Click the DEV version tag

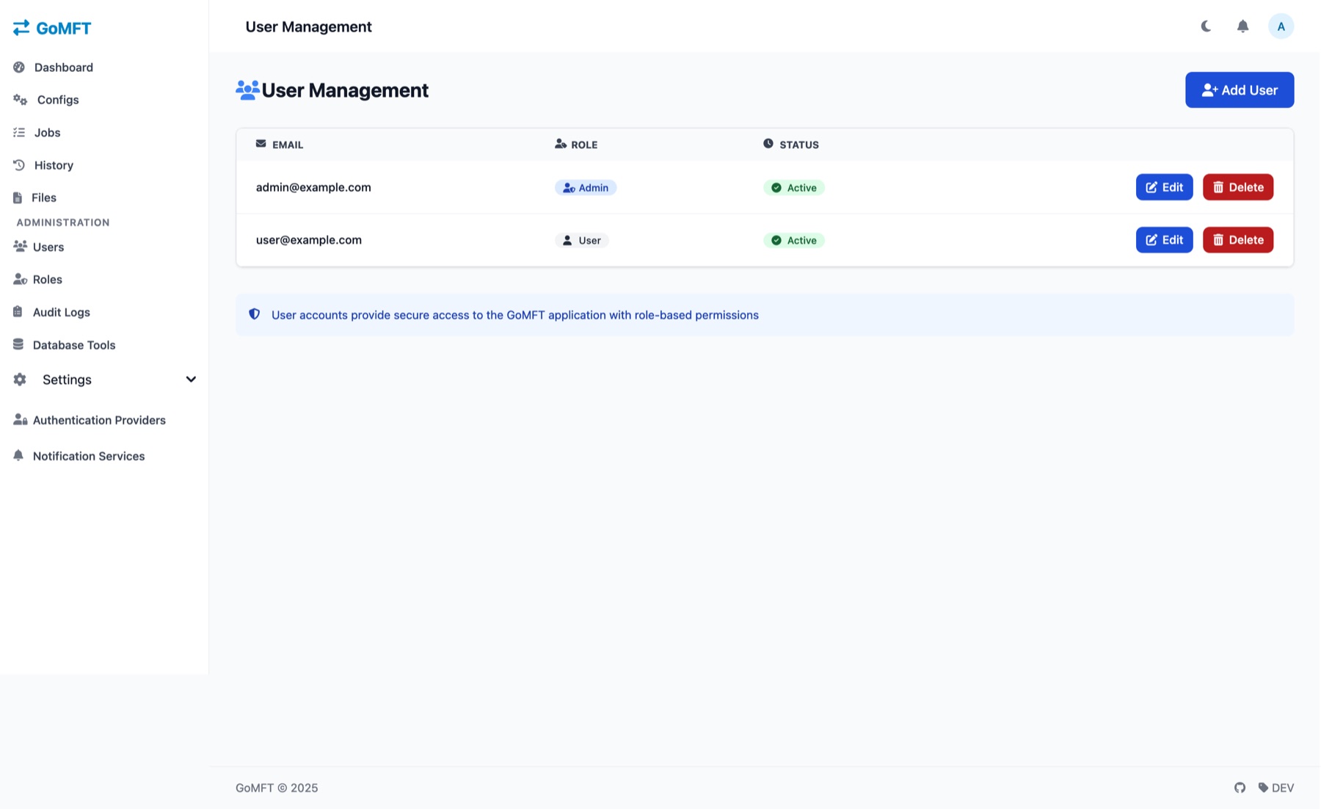tap(1275, 788)
